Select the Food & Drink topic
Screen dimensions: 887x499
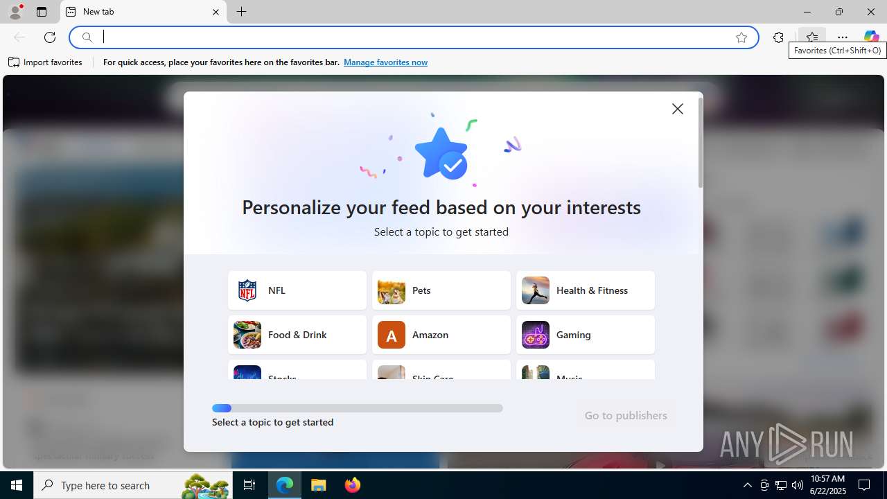click(x=297, y=335)
